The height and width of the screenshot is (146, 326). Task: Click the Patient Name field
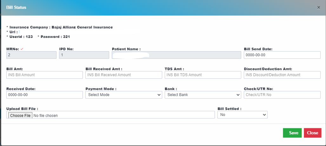(176, 55)
